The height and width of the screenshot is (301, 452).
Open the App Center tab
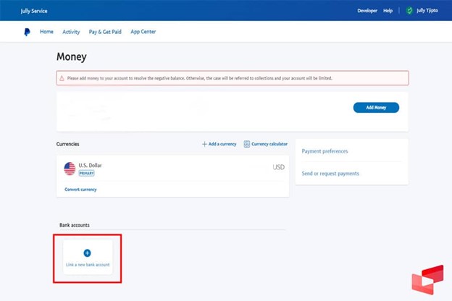143,32
